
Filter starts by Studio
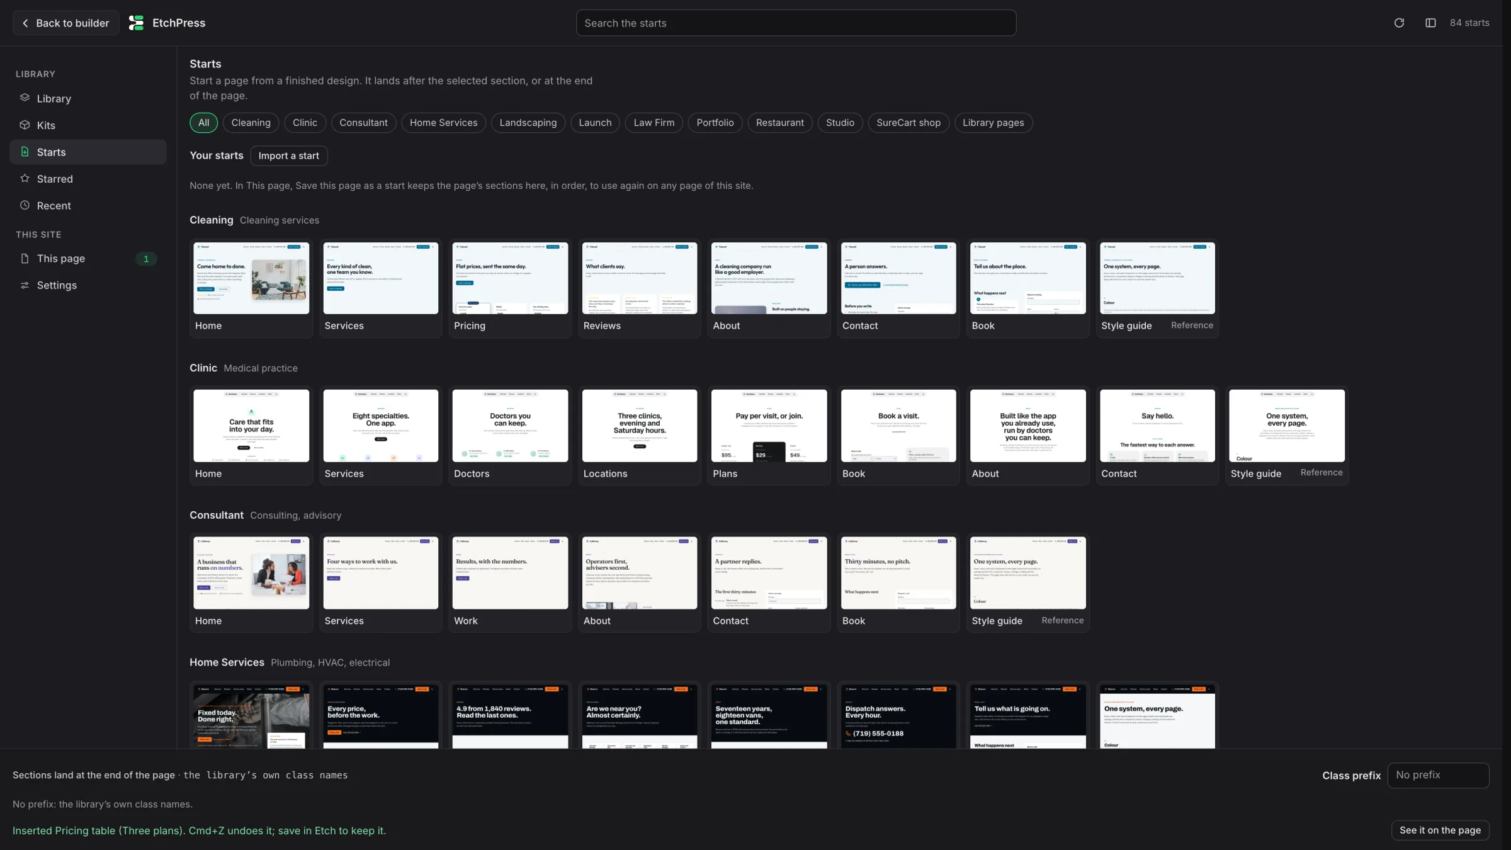coord(840,123)
